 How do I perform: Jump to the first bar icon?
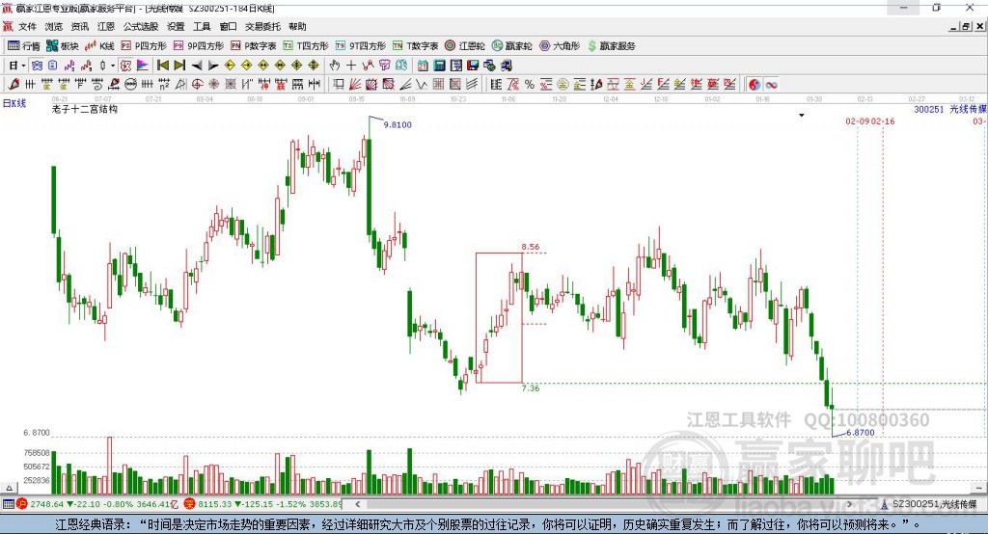click(162, 66)
